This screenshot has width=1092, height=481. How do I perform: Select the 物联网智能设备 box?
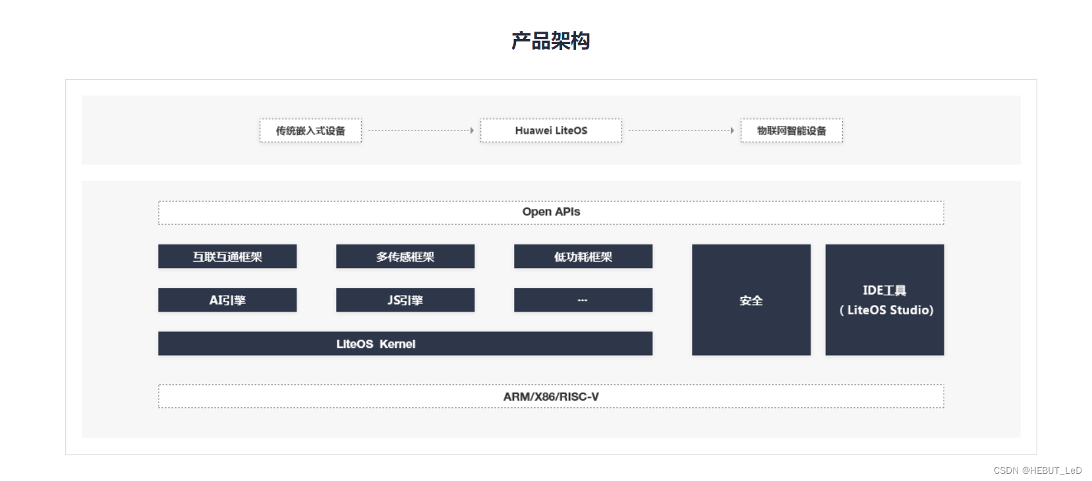[791, 130]
